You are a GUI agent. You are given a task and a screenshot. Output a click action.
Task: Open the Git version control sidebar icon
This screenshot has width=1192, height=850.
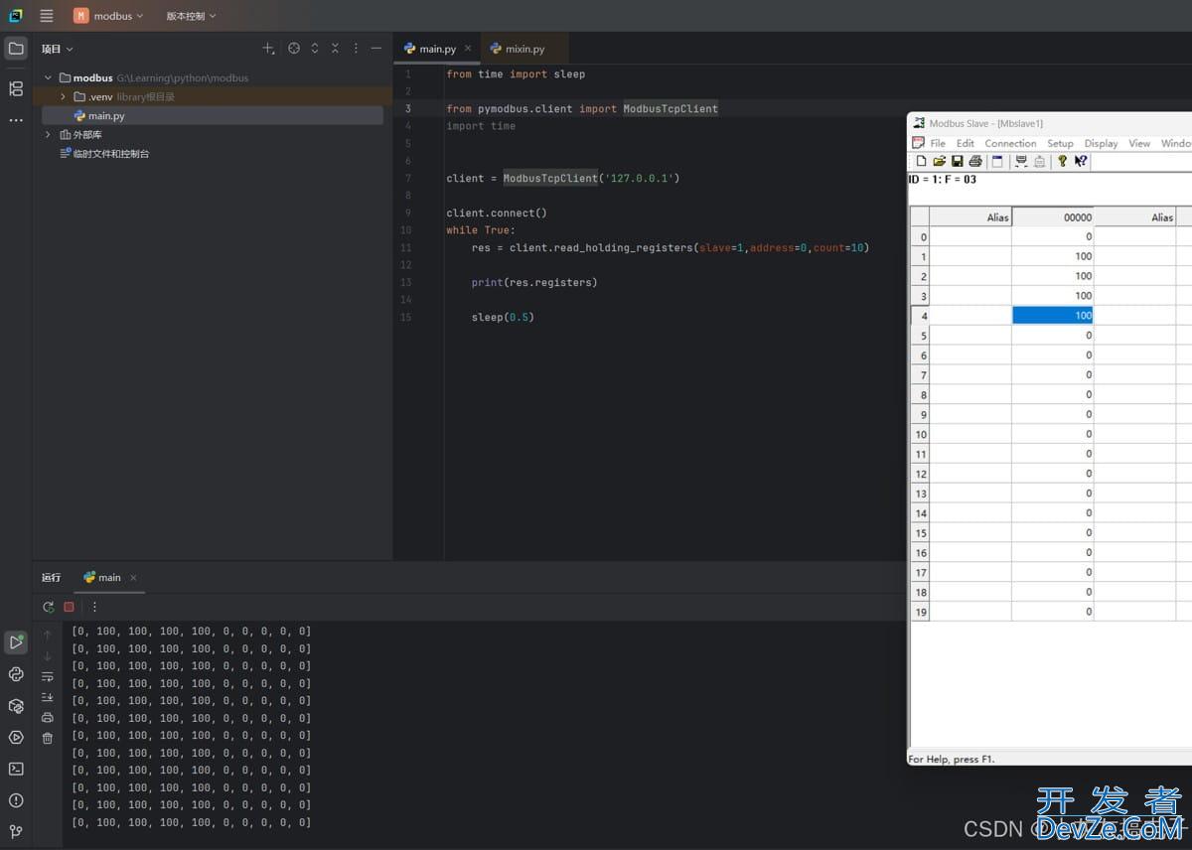[x=16, y=831]
